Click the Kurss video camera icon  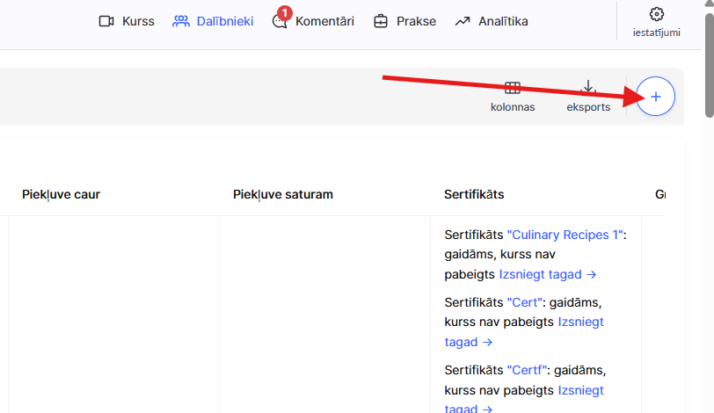point(106,21)
